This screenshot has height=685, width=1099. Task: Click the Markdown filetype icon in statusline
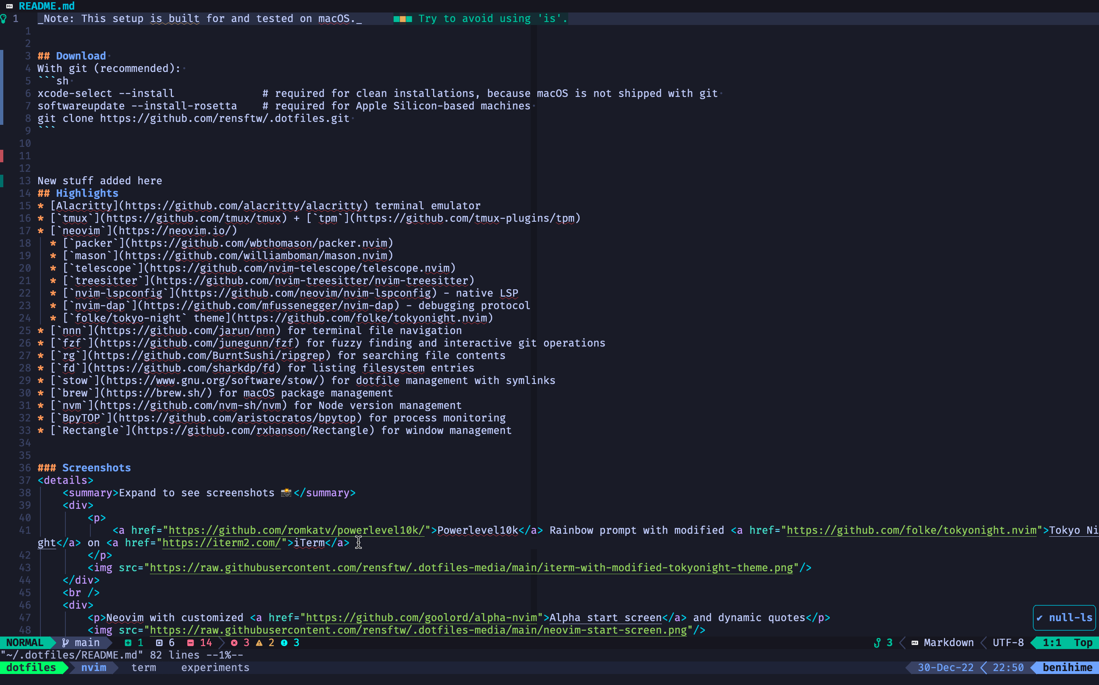click(915, 642)
